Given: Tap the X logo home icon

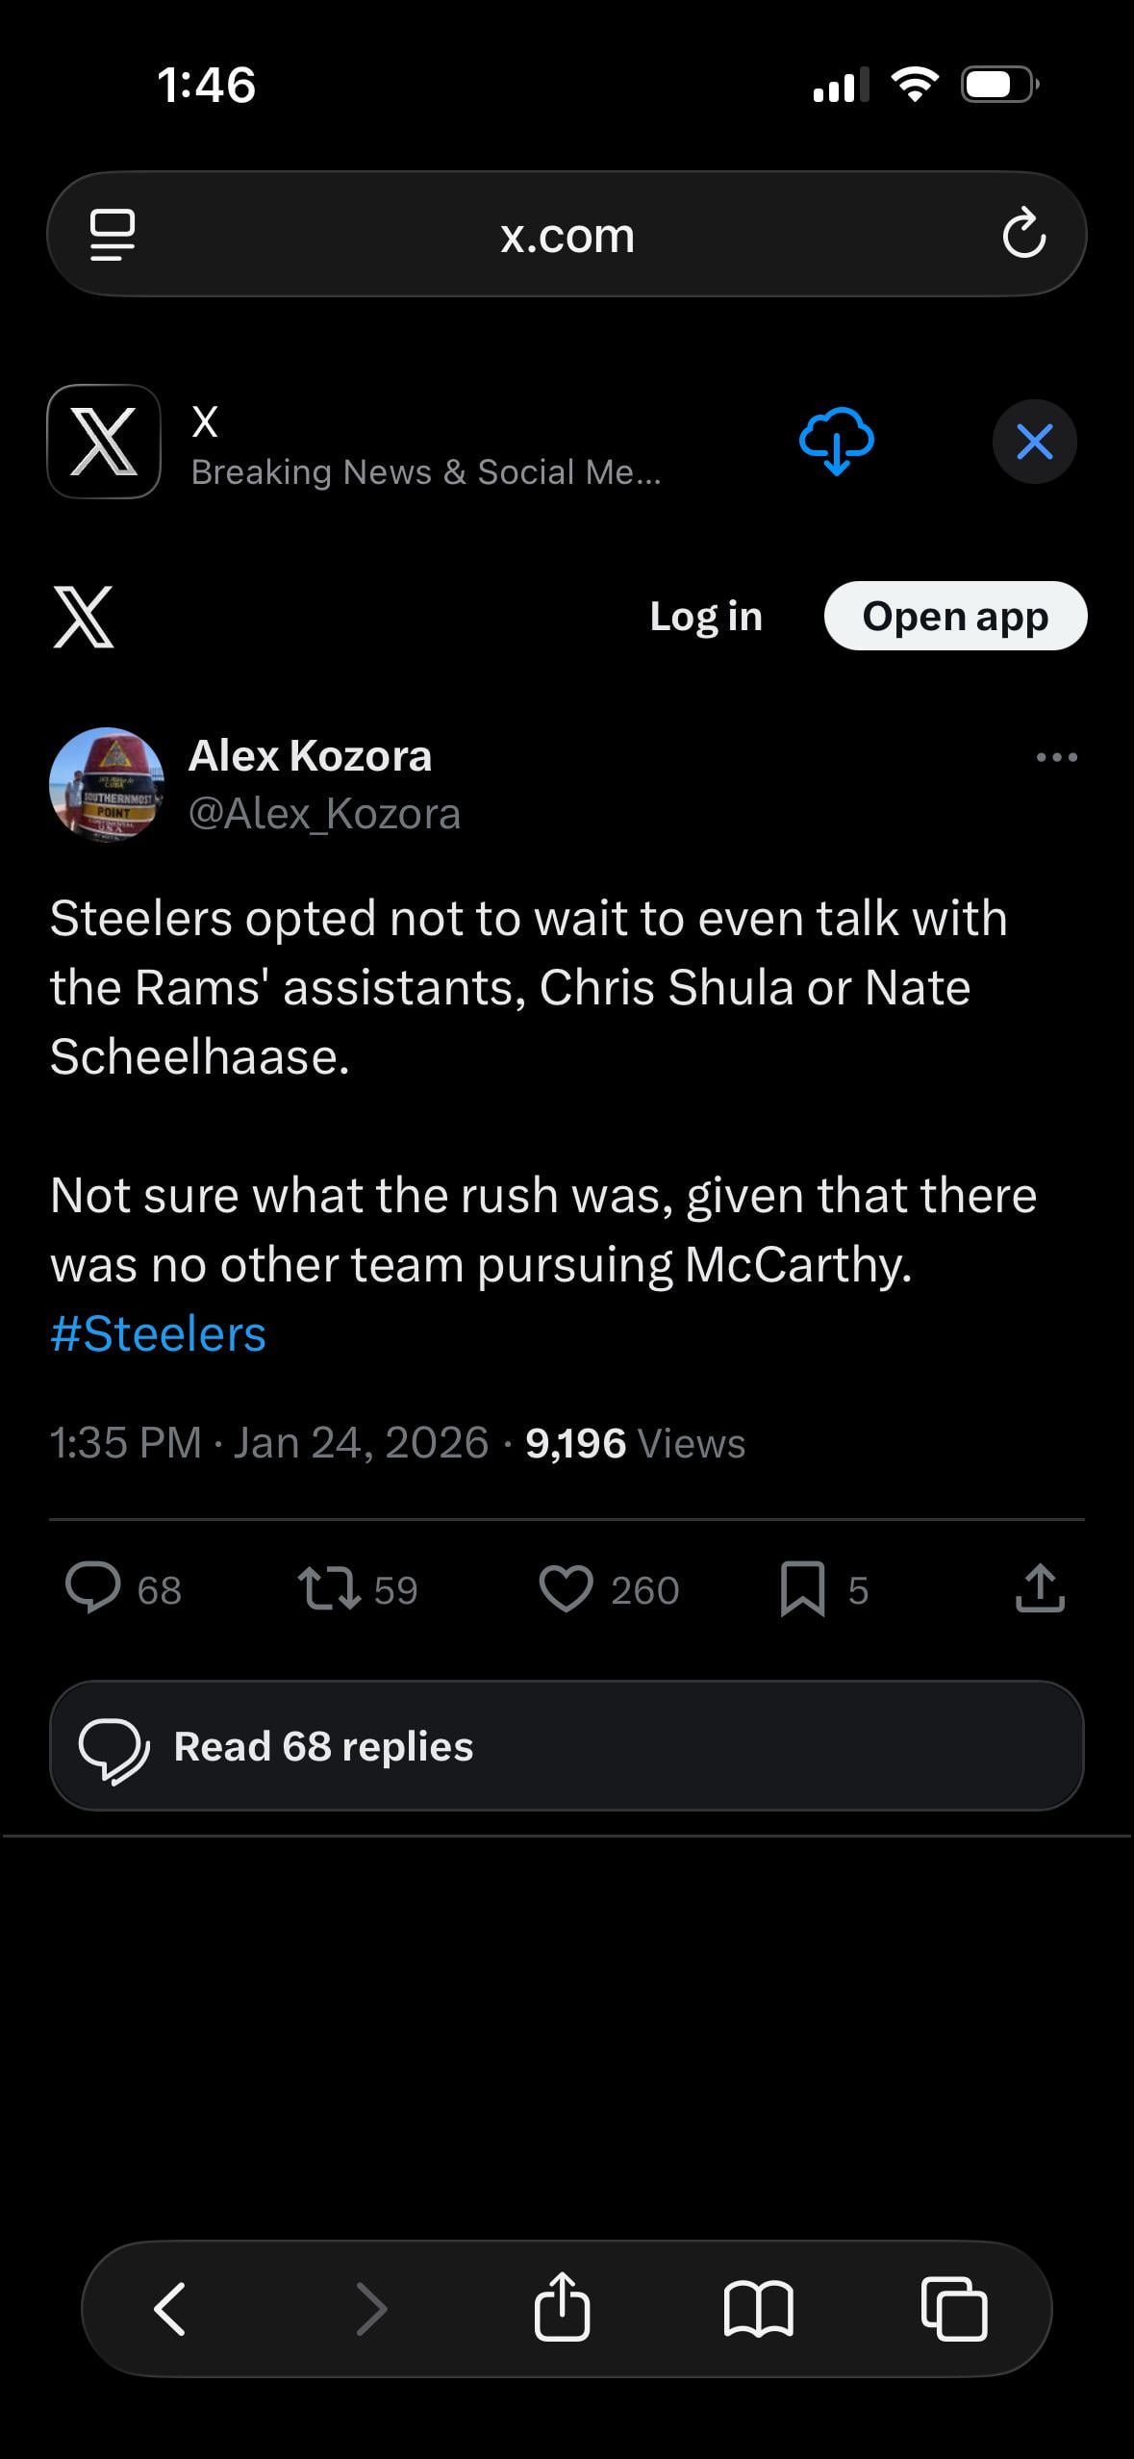Looking at the screenshot, I should pyautogui.click(x=84, y=617).
